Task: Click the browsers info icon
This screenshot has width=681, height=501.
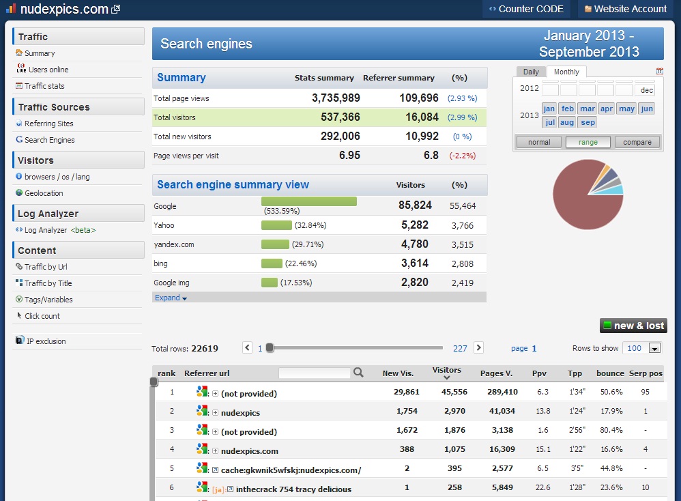Action: click(x=19, y=176)
